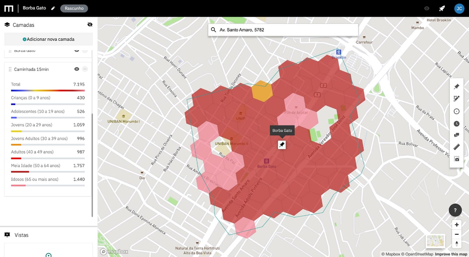Screen dimensions: 469x257
Task: Select Crianças (0 a 9 anos) row
Action: point(48,100)
